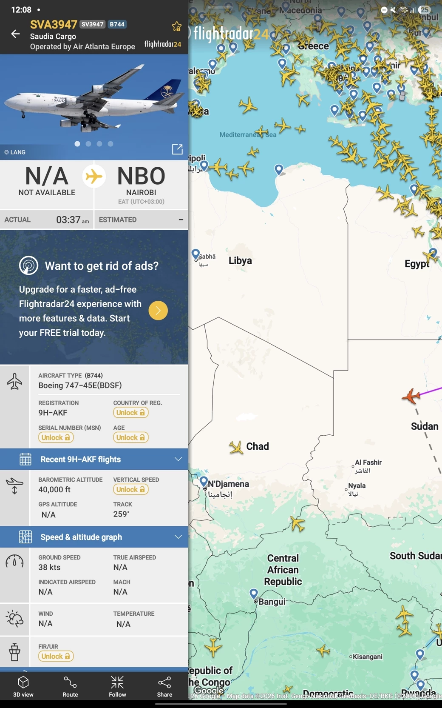Viewport: 442px width, 708px height.
Task: Open aircraft photo in external view
Action: click(177, 149)
